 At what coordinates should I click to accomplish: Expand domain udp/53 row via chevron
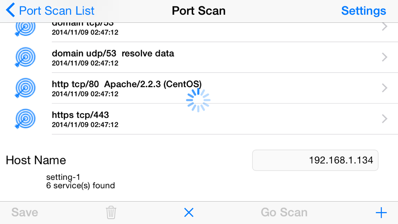point(384,57)
